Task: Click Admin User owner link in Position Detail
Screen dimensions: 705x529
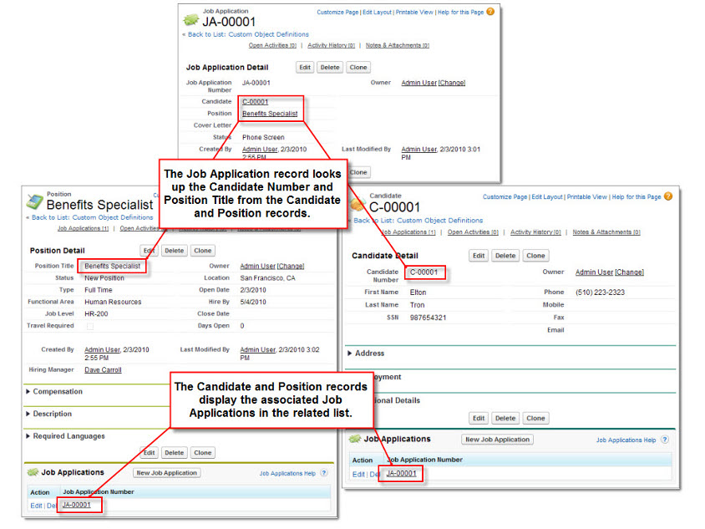Action: pyautogui.click(x=257, y=267)
